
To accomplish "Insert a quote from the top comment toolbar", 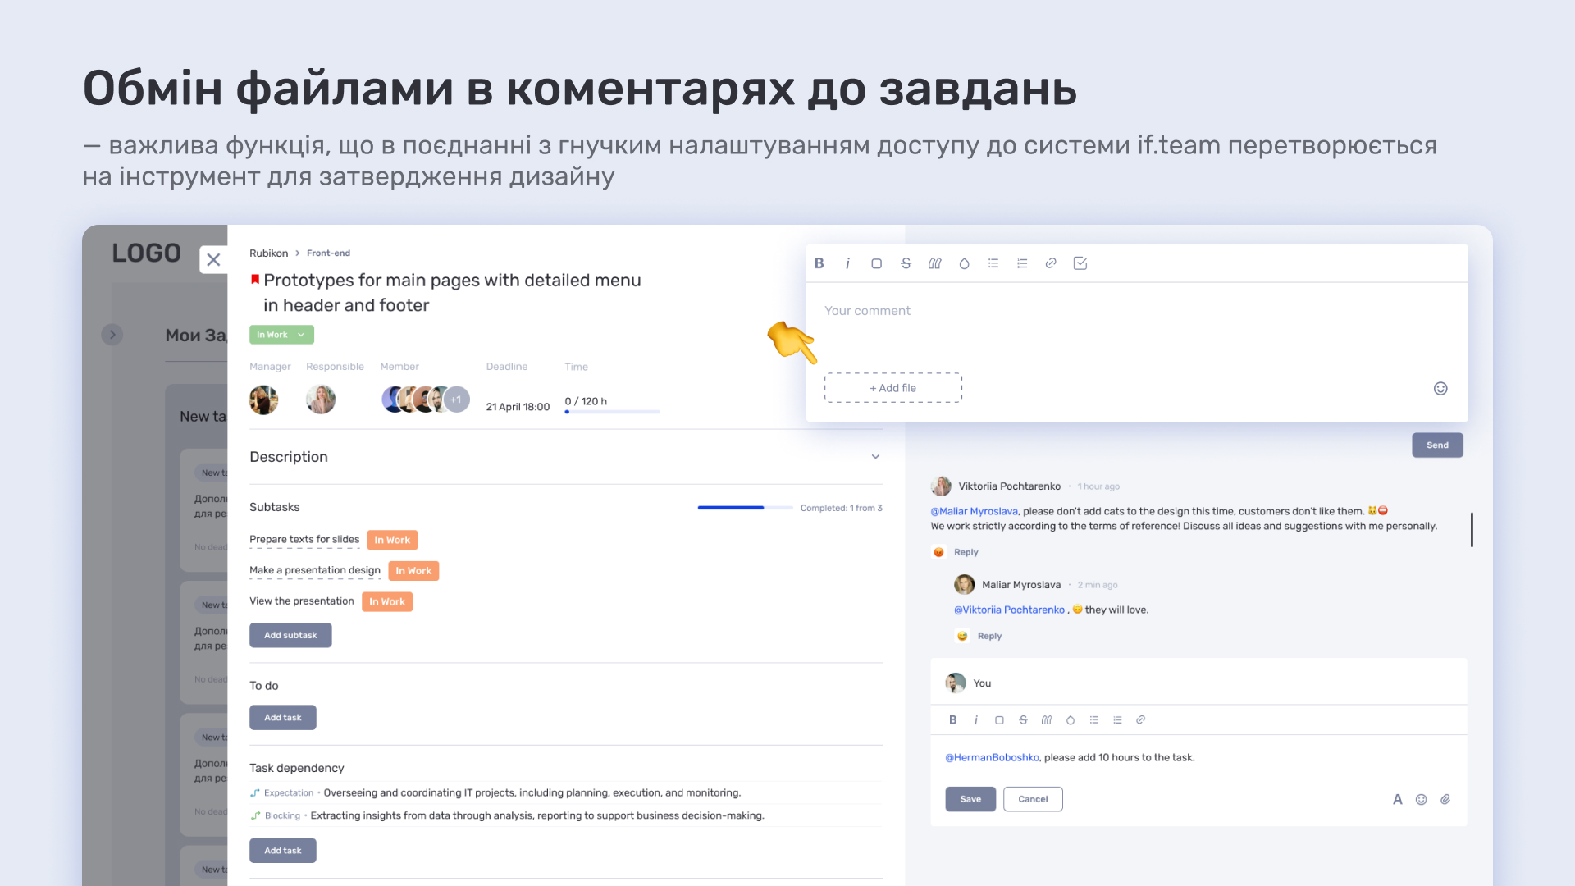I will tap(934, 263).
